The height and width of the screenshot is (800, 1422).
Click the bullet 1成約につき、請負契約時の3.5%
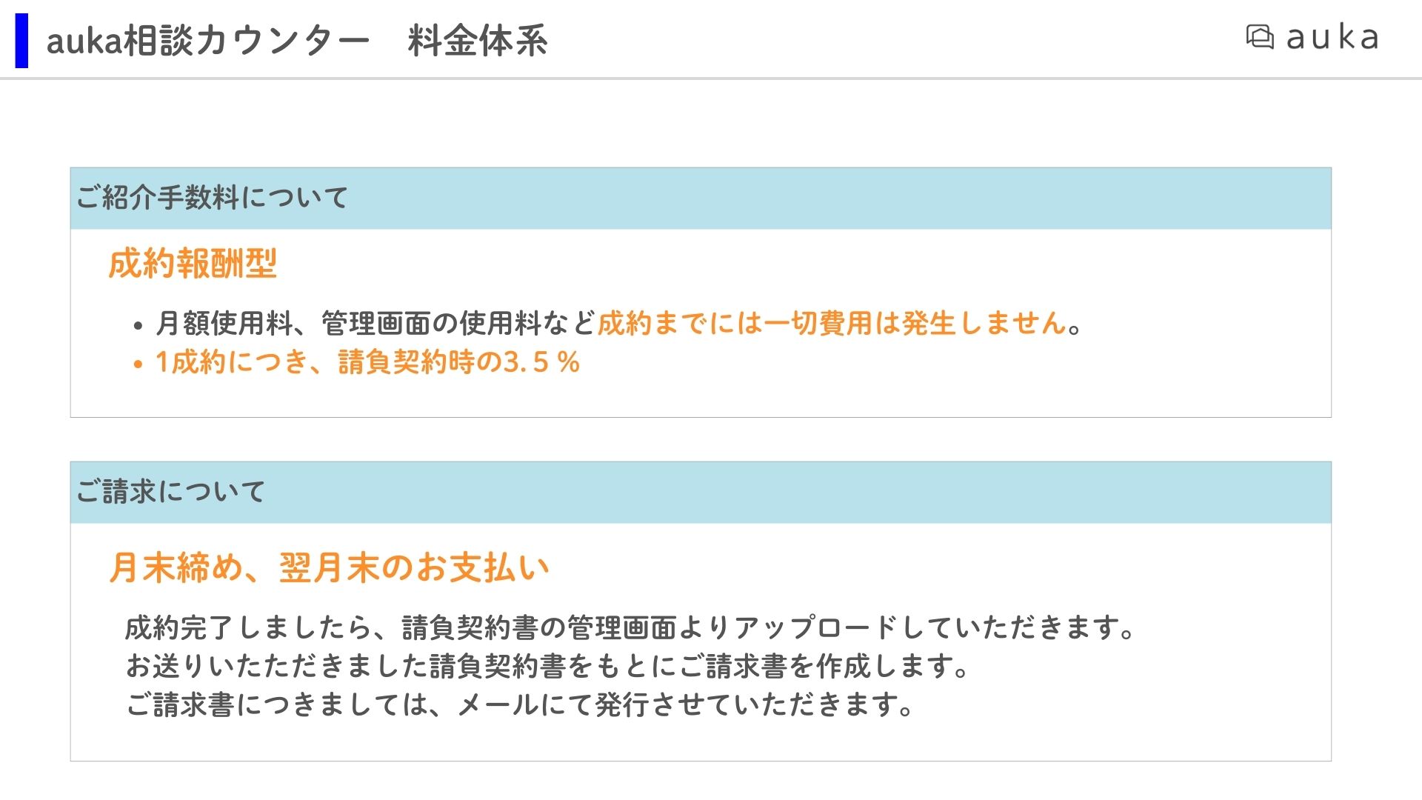[367, 362]
